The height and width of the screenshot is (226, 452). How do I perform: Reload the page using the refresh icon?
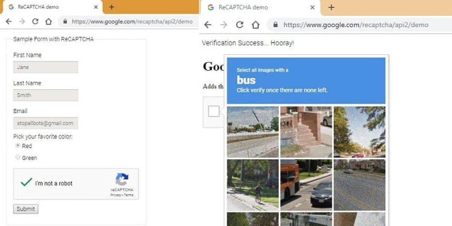click(35, 22)
